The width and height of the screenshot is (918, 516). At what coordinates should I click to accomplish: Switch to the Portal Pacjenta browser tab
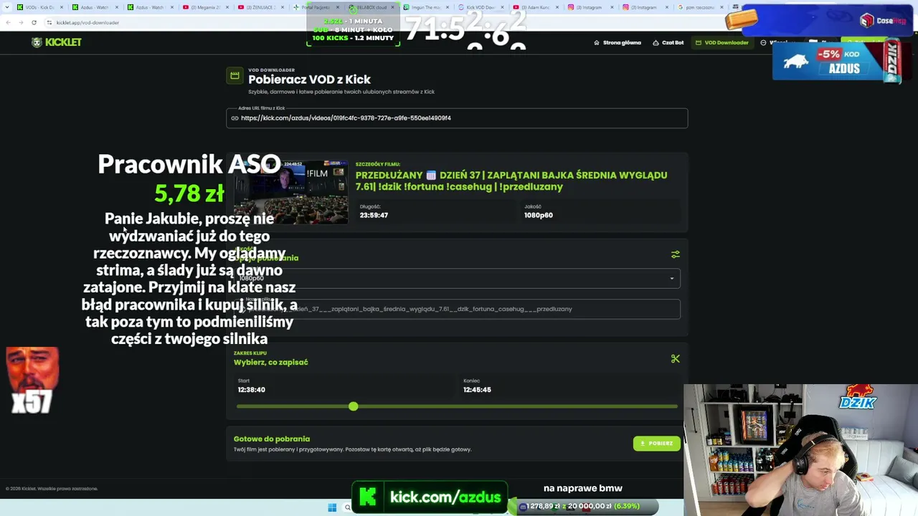(316, 7)
